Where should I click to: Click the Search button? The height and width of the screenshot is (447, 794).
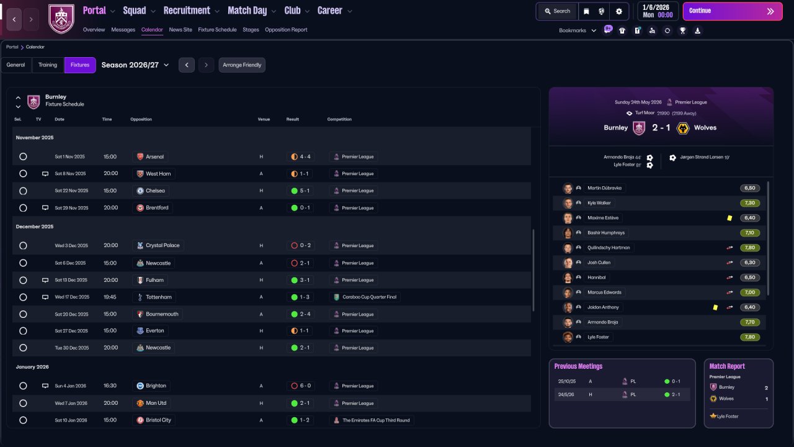pos(557,11)
